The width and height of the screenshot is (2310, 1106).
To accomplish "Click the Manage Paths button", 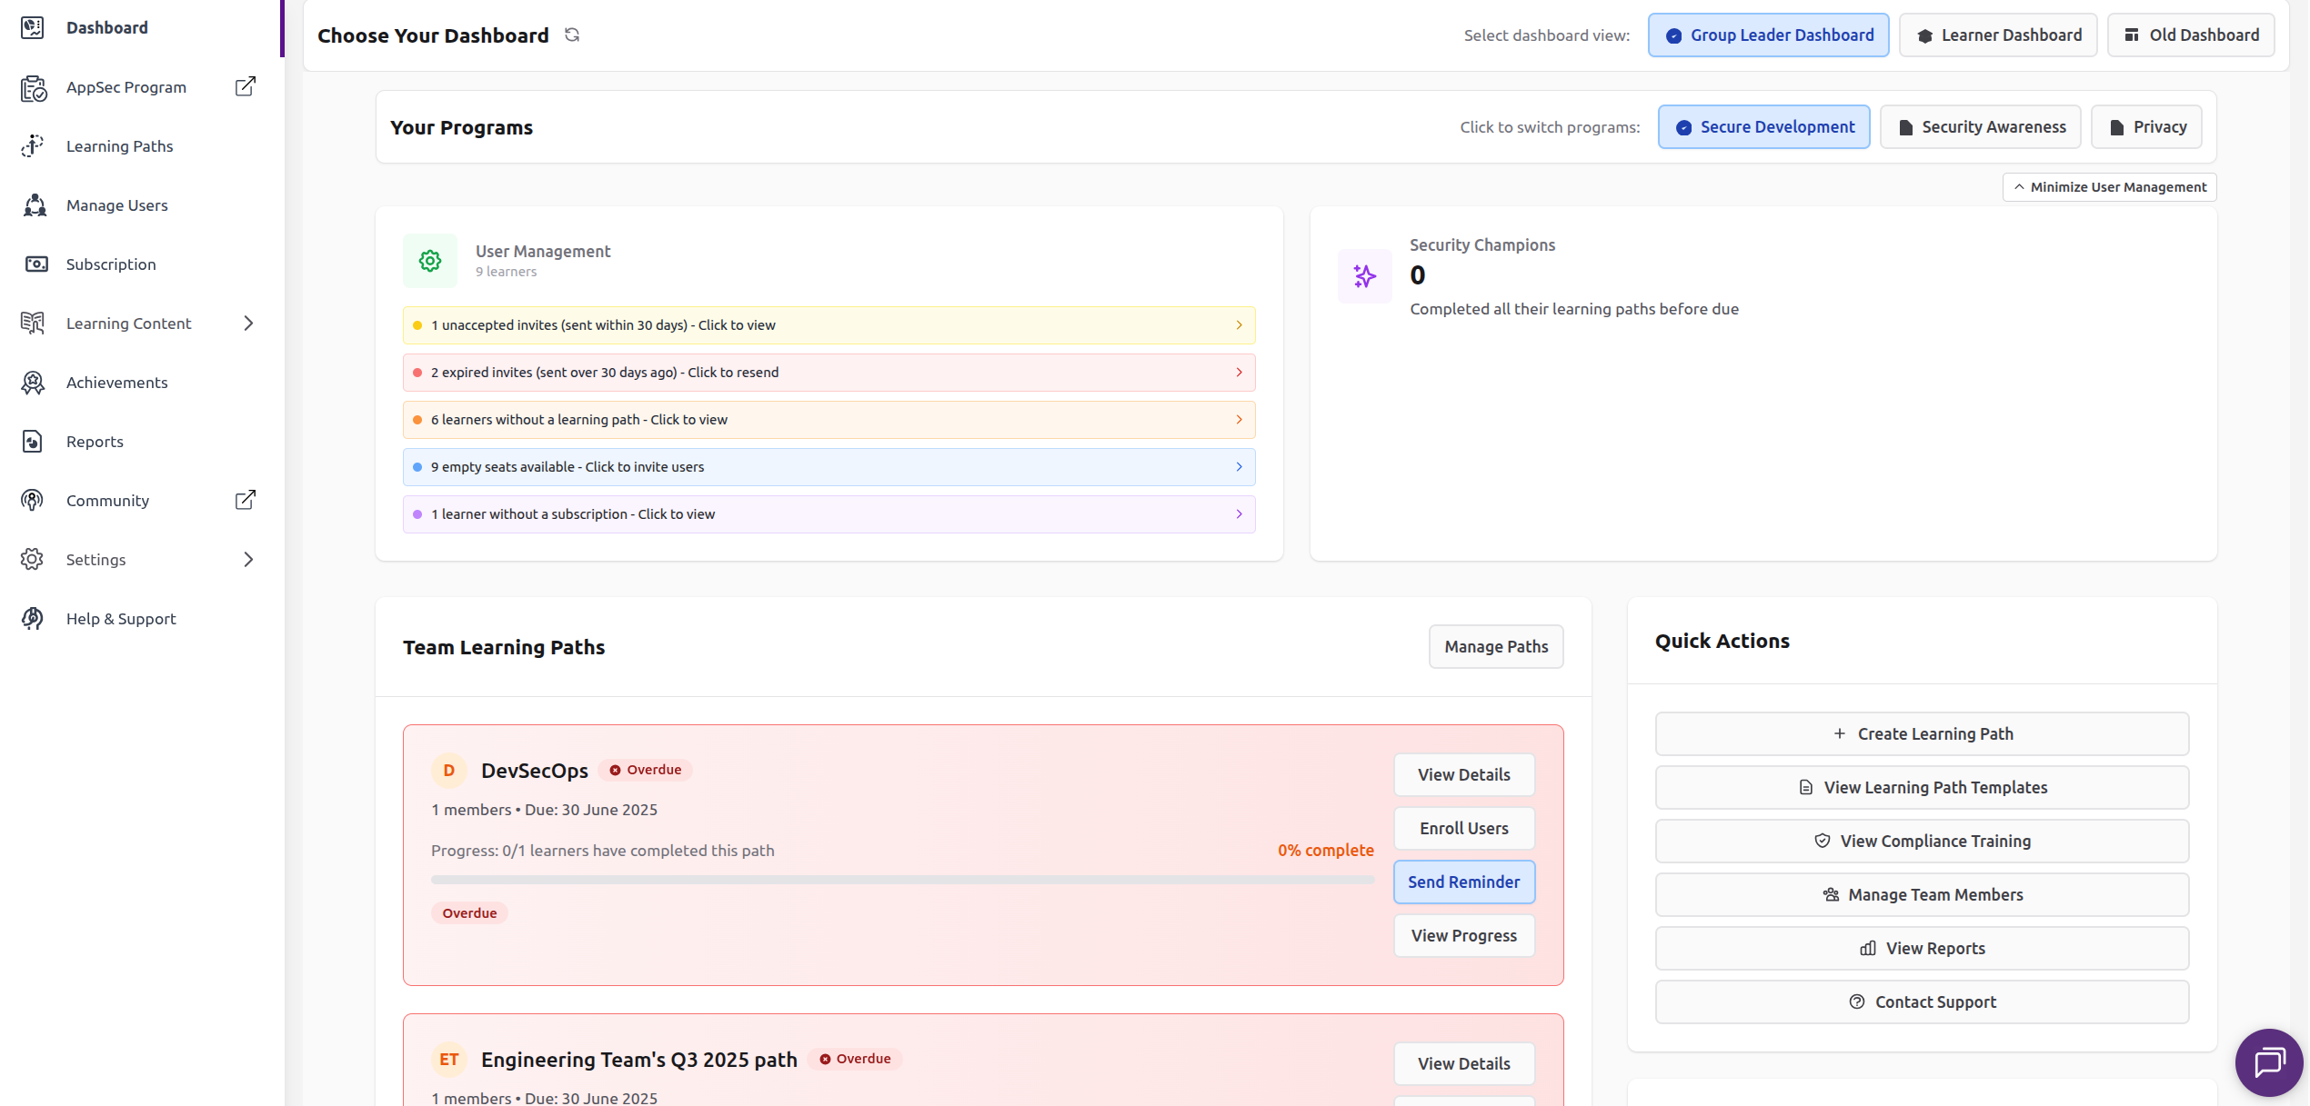I will 1496,647.
